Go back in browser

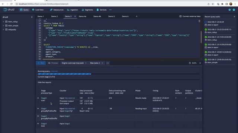[3, 4]
